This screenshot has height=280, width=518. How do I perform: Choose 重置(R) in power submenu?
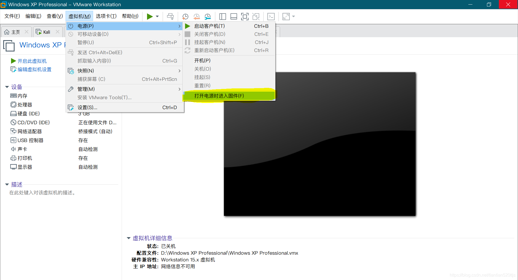point(229,86)
